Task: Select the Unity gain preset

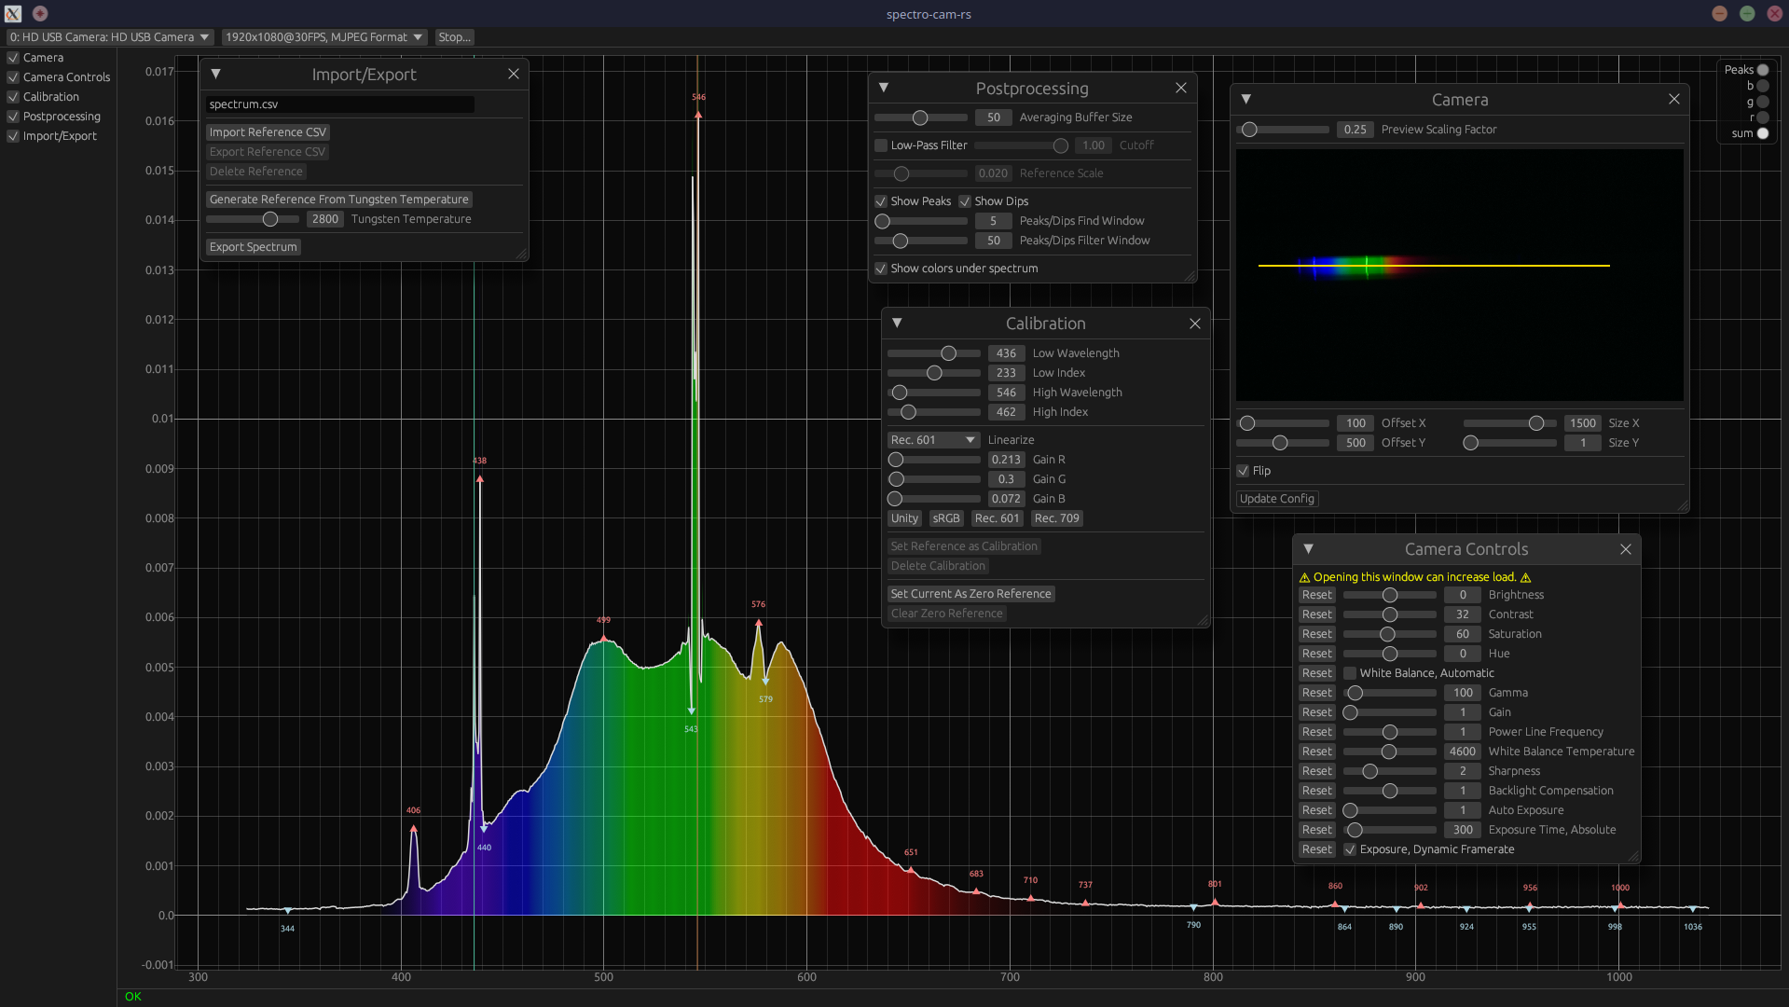Action: tap(904, 518)
